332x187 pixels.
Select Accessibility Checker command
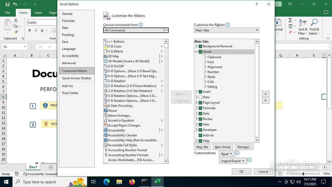pyautogui.click(x=134, y=135)
